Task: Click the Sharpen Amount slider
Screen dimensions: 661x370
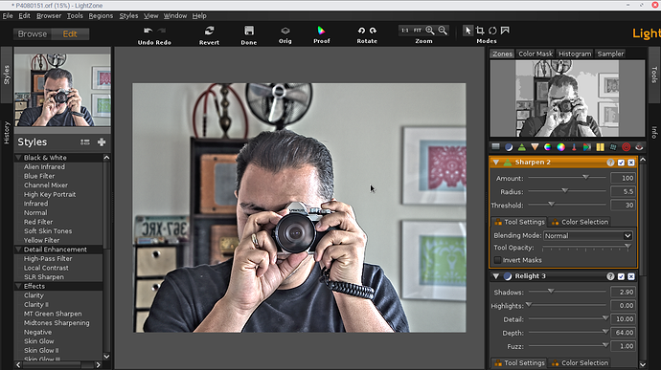Action: click(567, 178)
